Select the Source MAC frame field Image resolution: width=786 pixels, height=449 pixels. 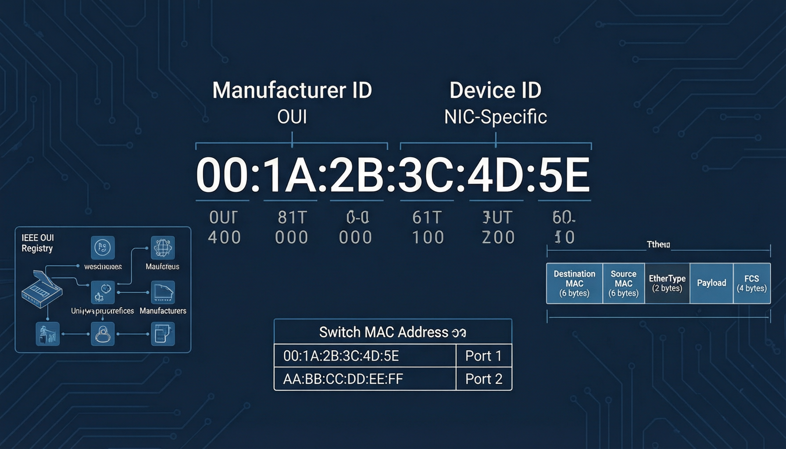[x=624, y=283]
